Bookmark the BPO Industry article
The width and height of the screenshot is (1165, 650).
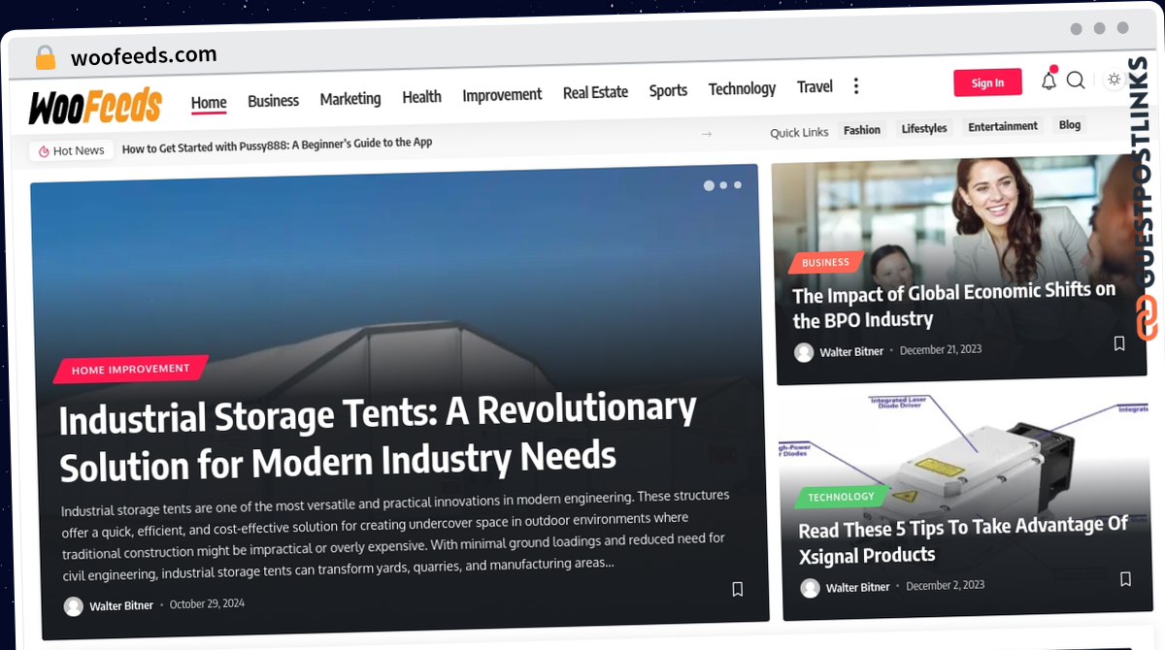point(1118,343)
